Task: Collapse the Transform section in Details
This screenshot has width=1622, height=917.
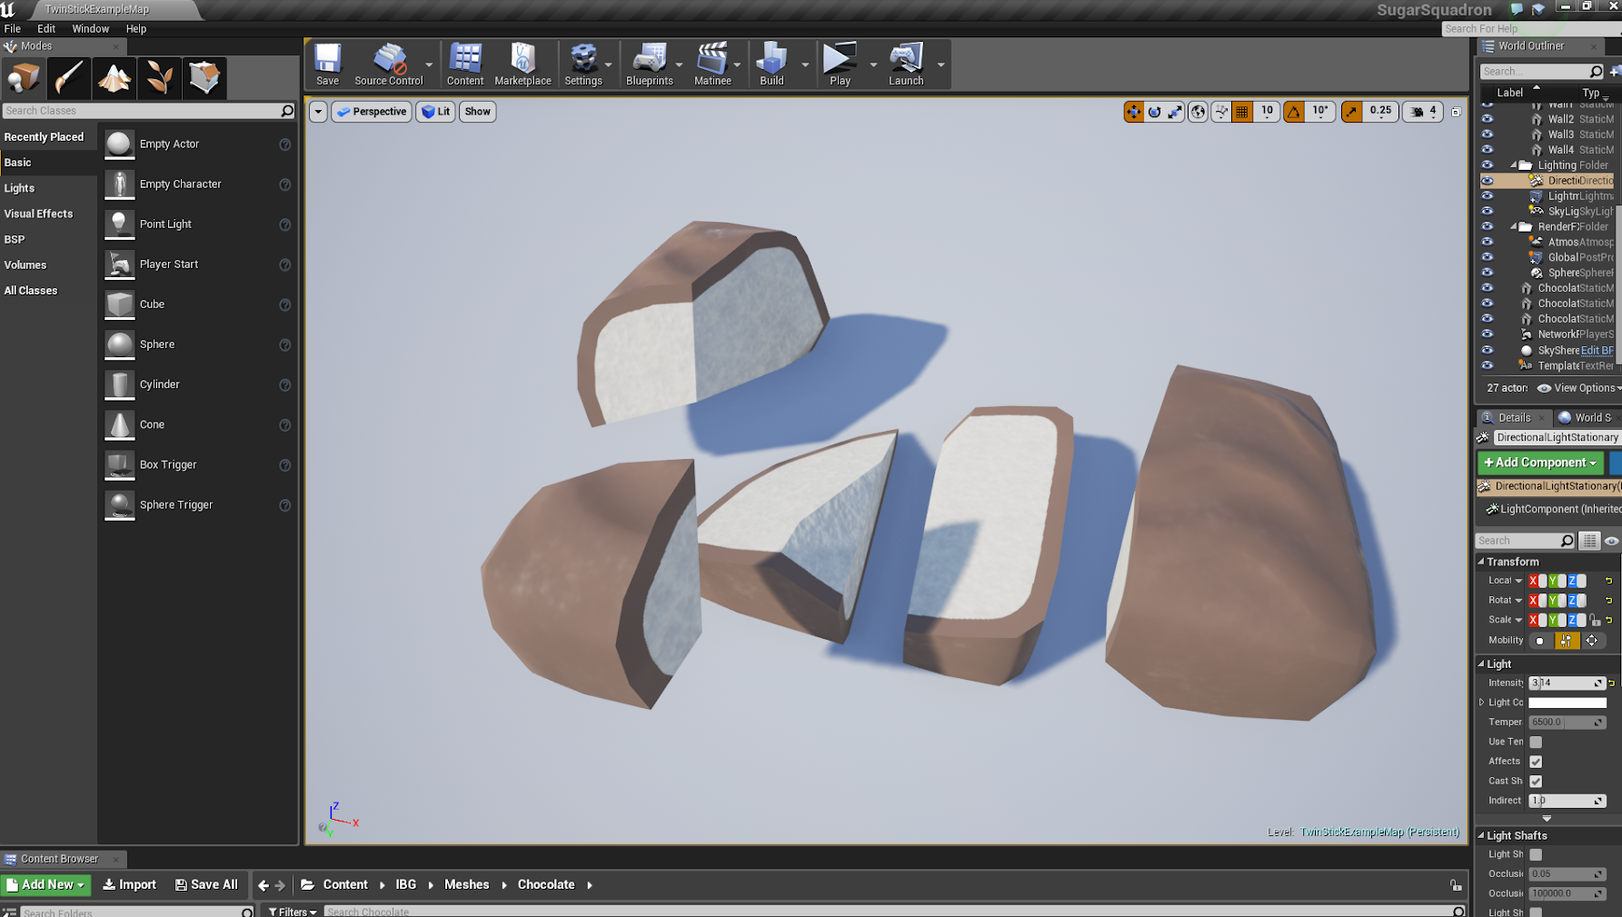Action: (x=1481, y=562)
